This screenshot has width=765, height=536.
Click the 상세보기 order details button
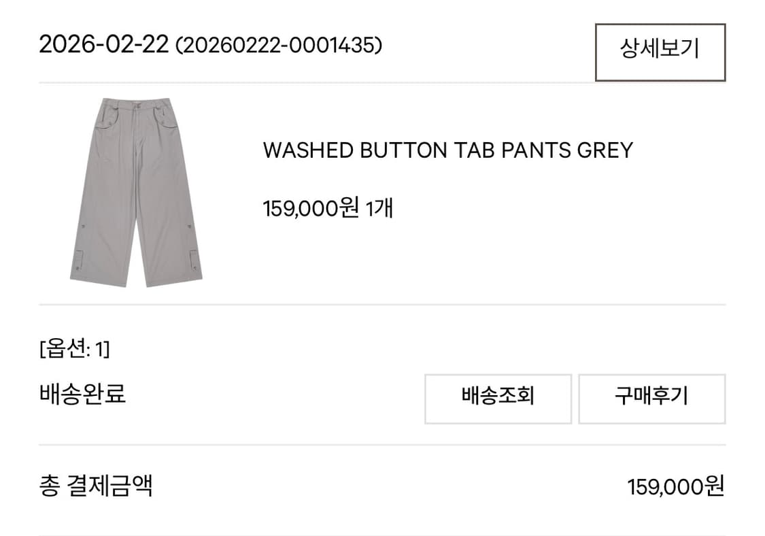click(659, 50)
